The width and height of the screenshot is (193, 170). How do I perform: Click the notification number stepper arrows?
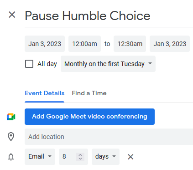(80, 157)
